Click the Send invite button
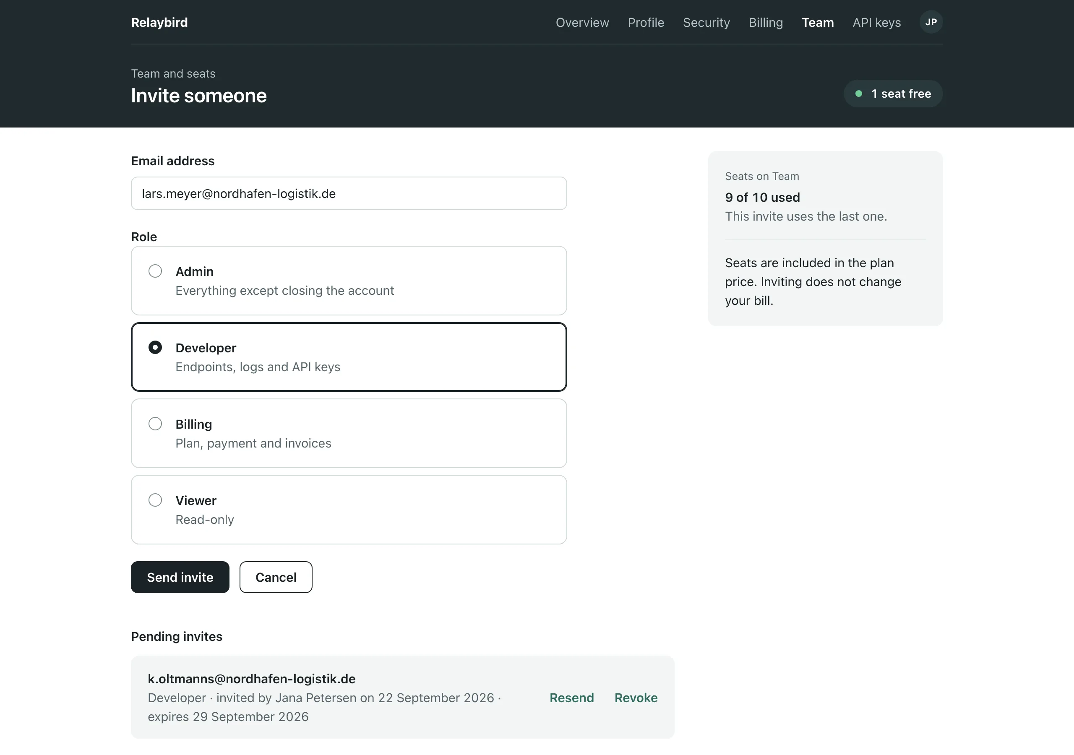The height and width of the screenshot is (755, 1074). (180, 577)
